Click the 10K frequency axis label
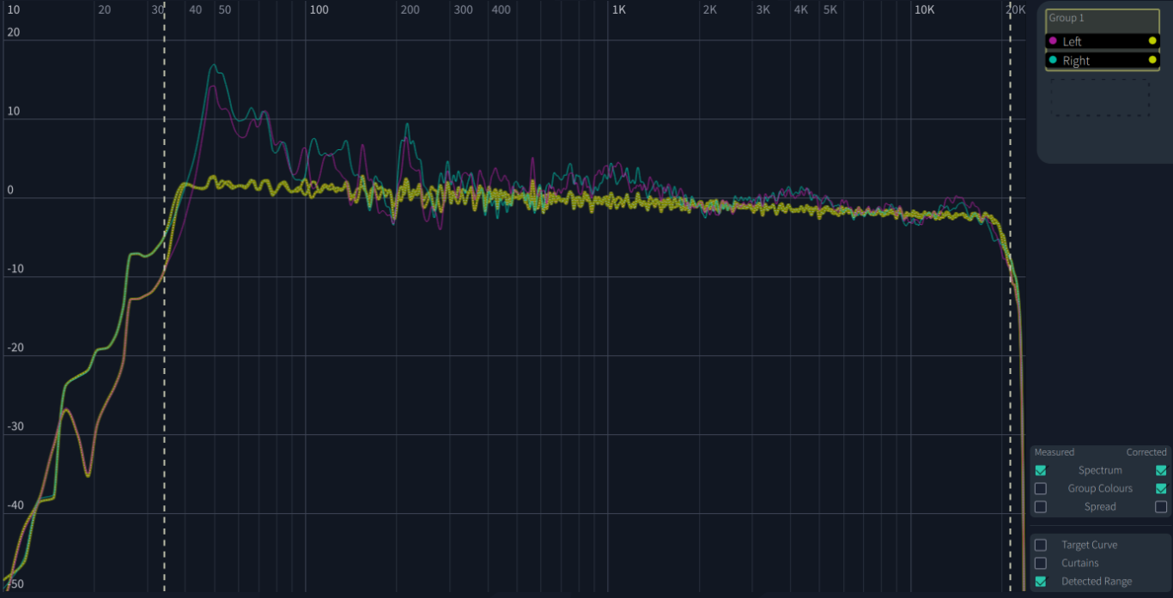The height and width of the screenshot is (598, 1173). click(x=924, y=9)
